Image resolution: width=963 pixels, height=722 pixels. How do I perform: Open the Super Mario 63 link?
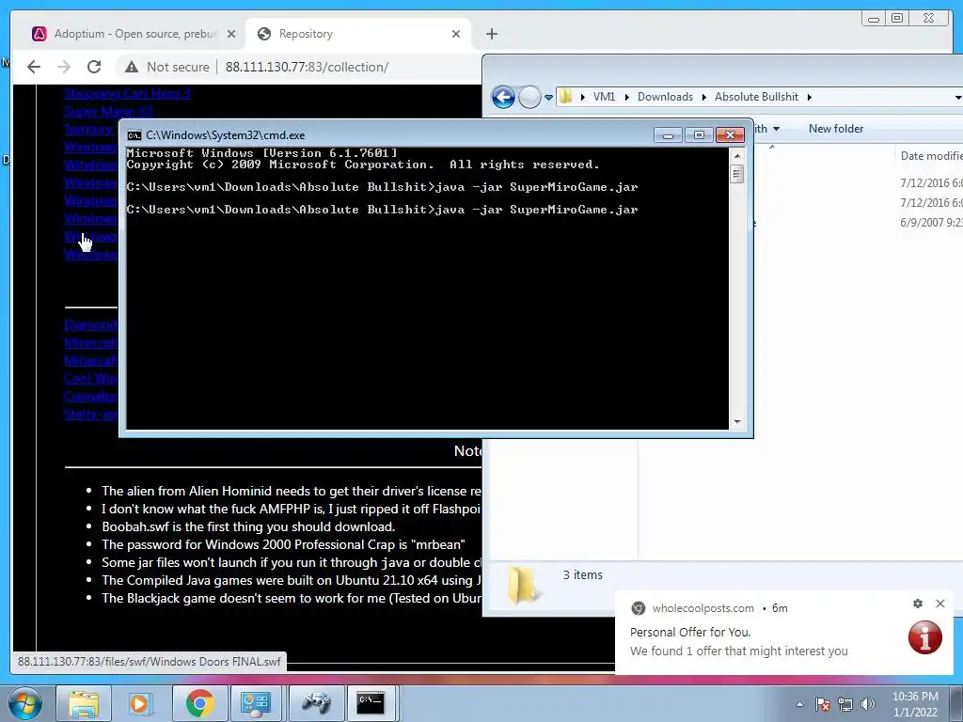108,111
